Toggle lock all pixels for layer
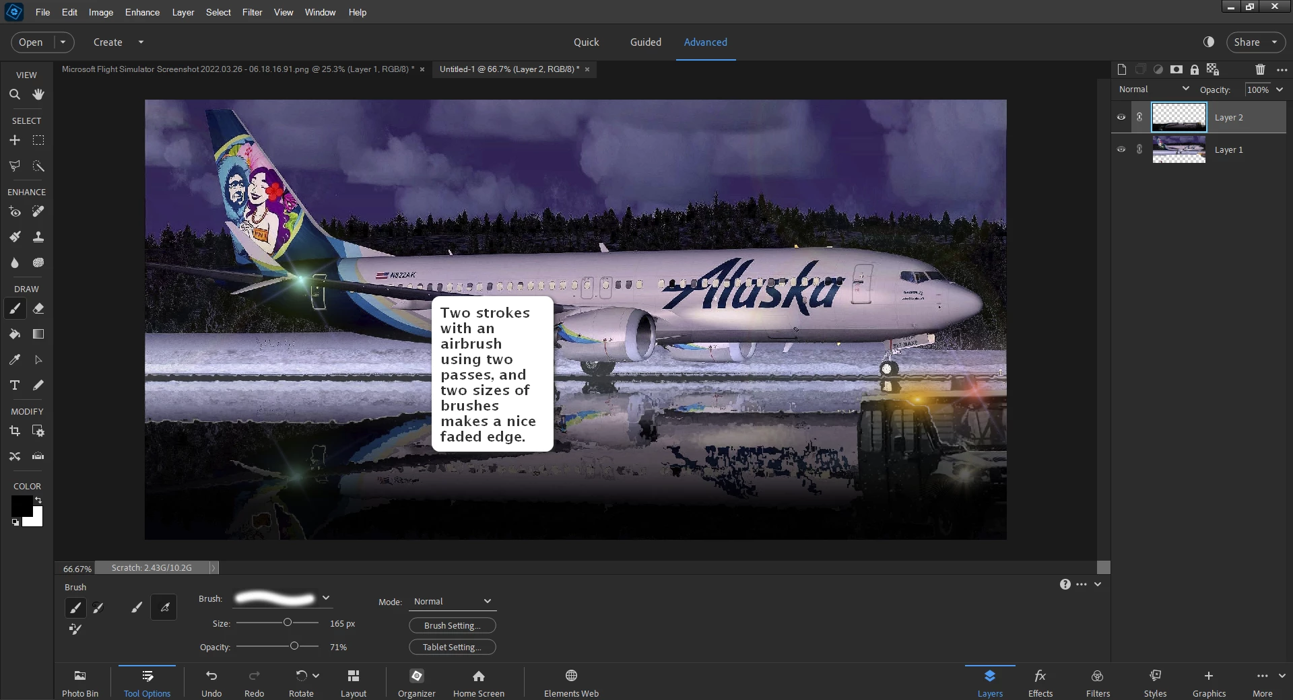The height and width of the screenshot is (700, 1293). pos(1195,69)
